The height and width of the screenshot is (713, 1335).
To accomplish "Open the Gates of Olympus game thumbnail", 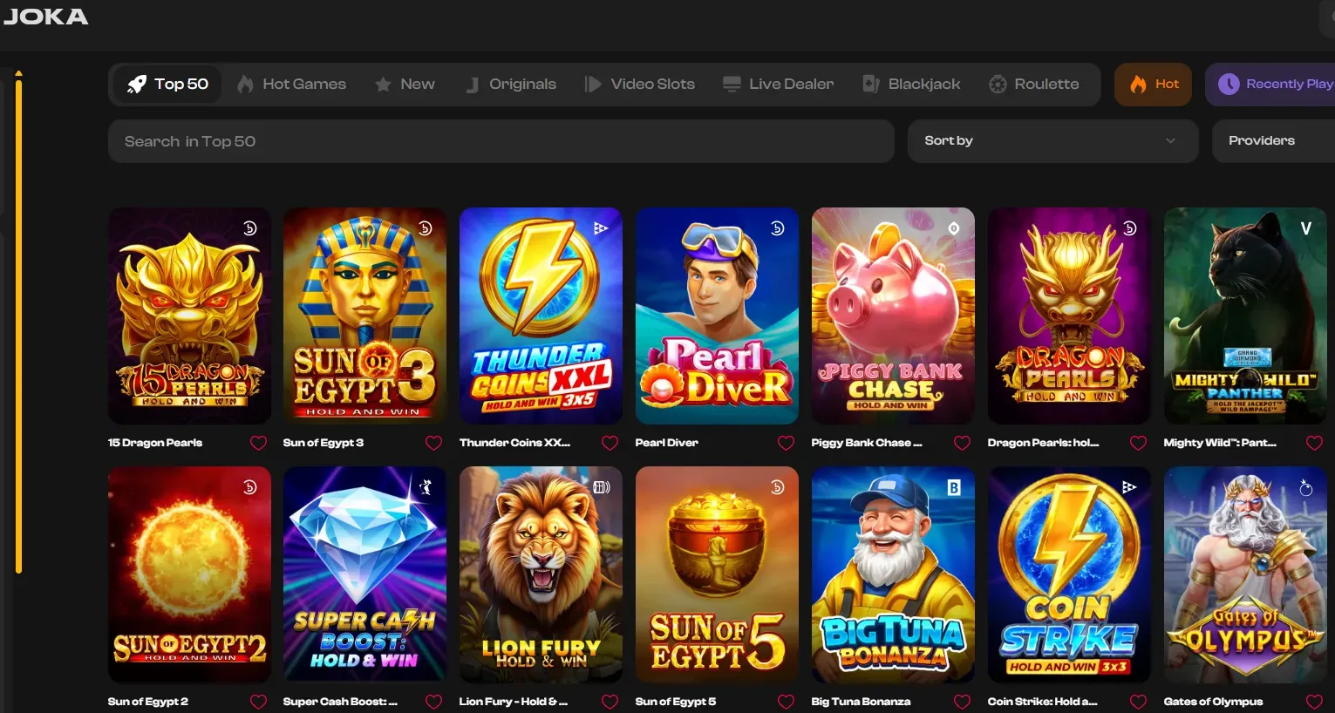I will coord(1244,574).
